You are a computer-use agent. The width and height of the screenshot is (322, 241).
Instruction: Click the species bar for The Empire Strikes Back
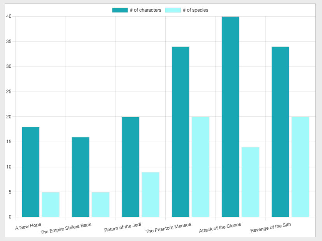(x=100, y=204)
